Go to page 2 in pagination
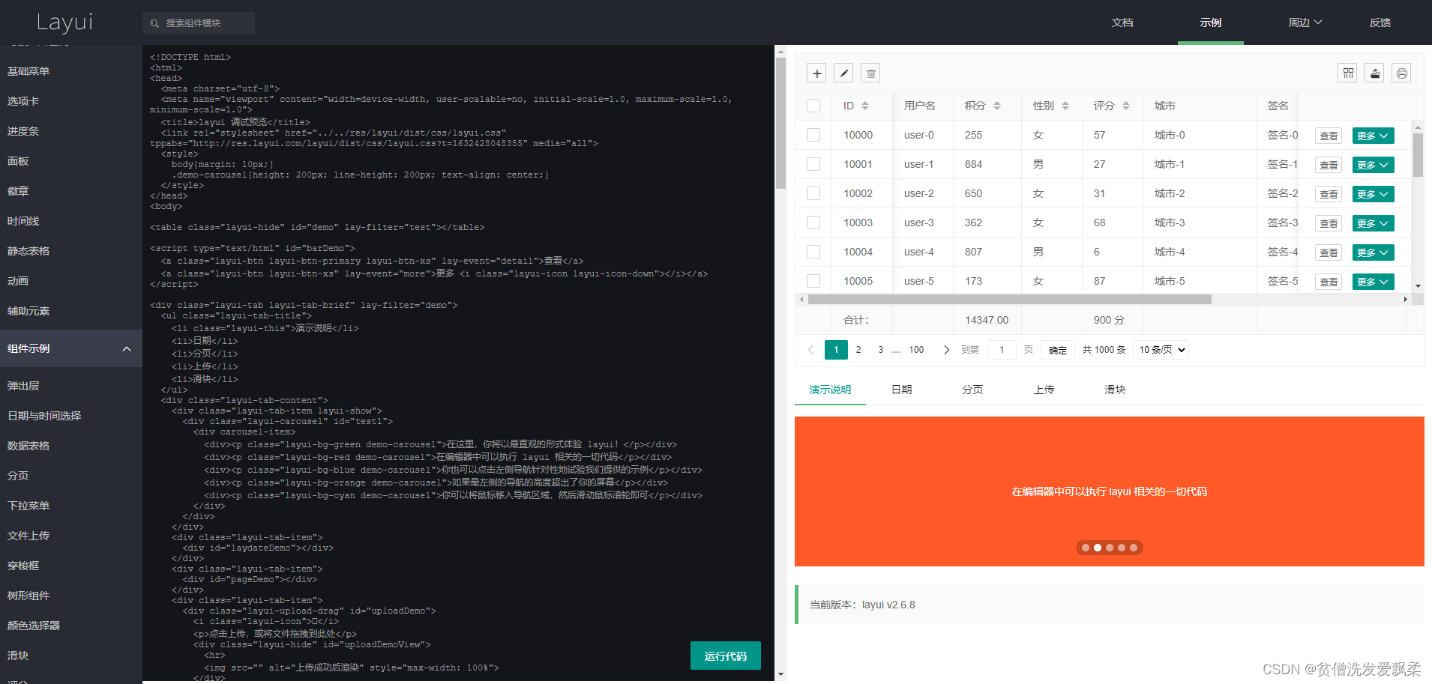Viewport: 1432px width, 684px height. pos(858,350)
